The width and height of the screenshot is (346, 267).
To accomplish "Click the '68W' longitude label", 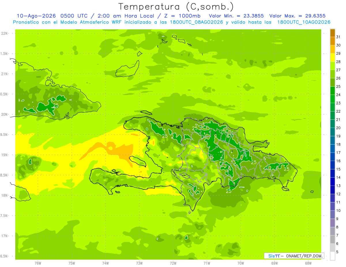I will (308, 263).
